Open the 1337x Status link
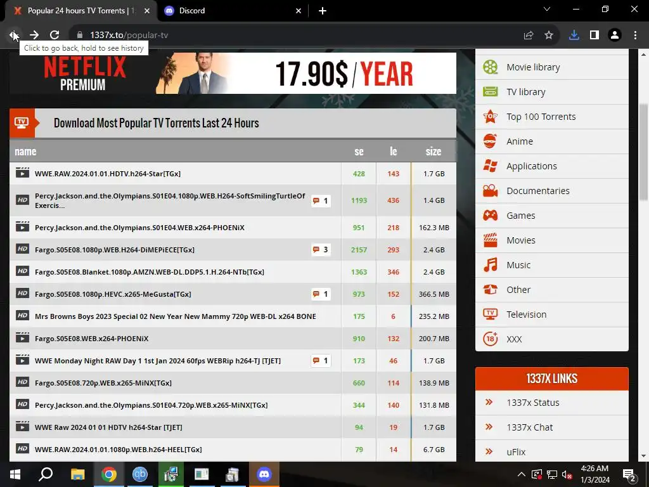Screen dimensions: 649x487 [x=532, y=403]
